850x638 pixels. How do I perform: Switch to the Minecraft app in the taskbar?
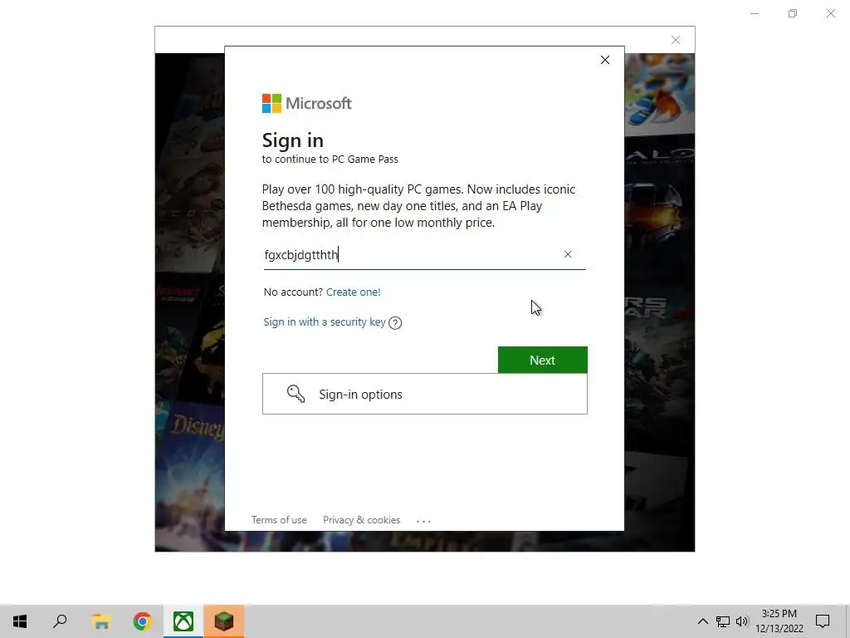coord(224,621)
